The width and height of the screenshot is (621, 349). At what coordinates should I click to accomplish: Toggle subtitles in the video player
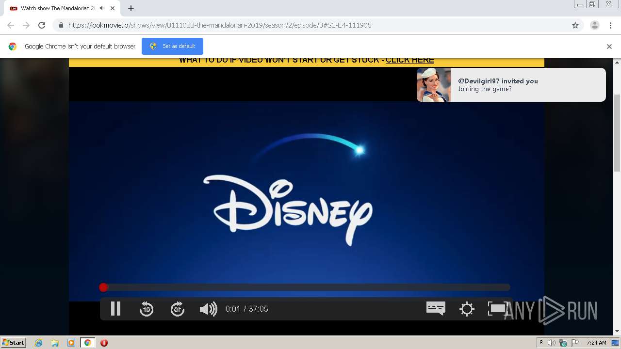[x=436, y=308]
